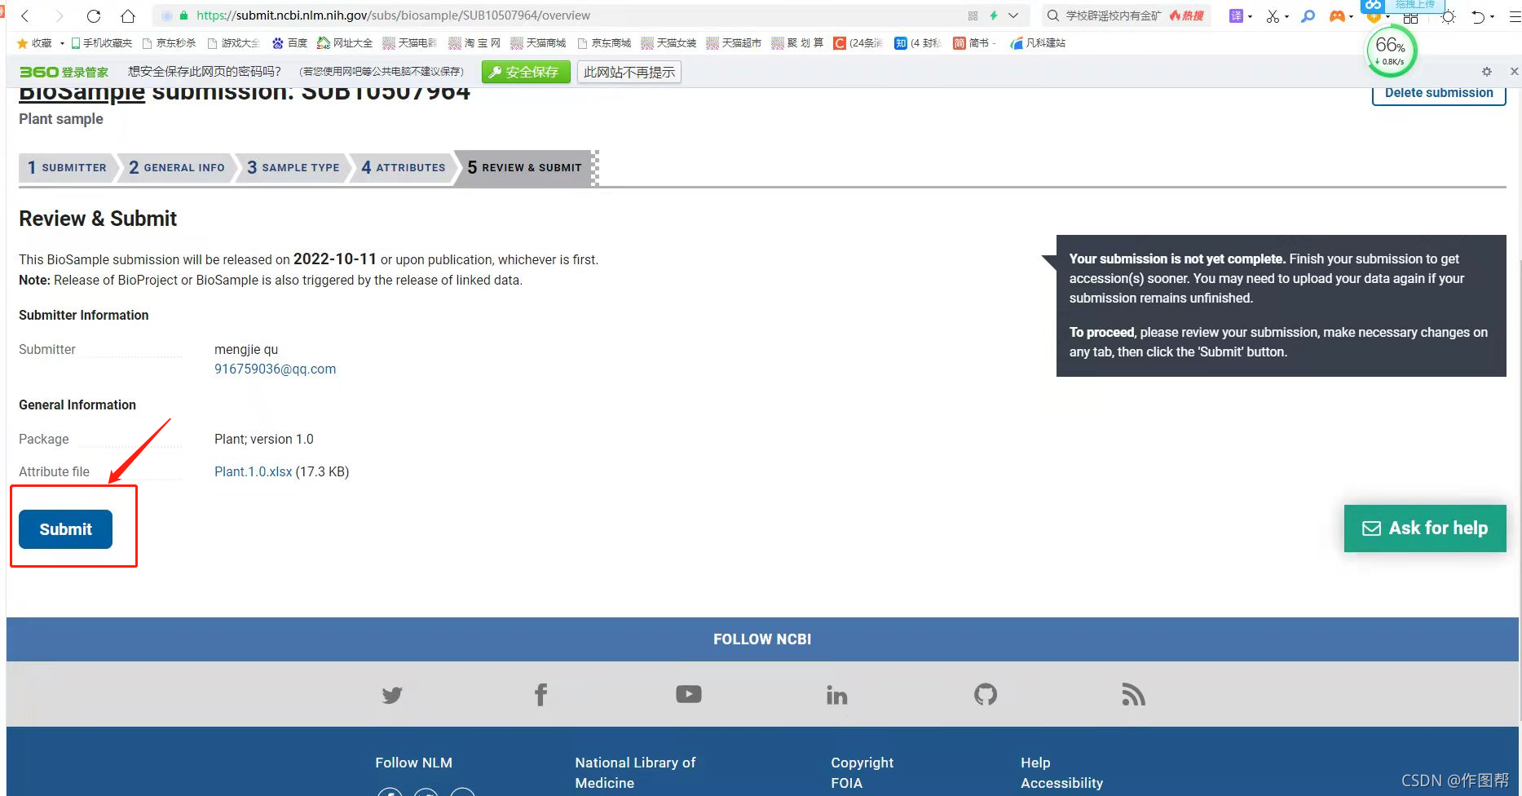Go back with the browser back arrow
This screenshot has width=1522, height=796.
pos(25,15)
